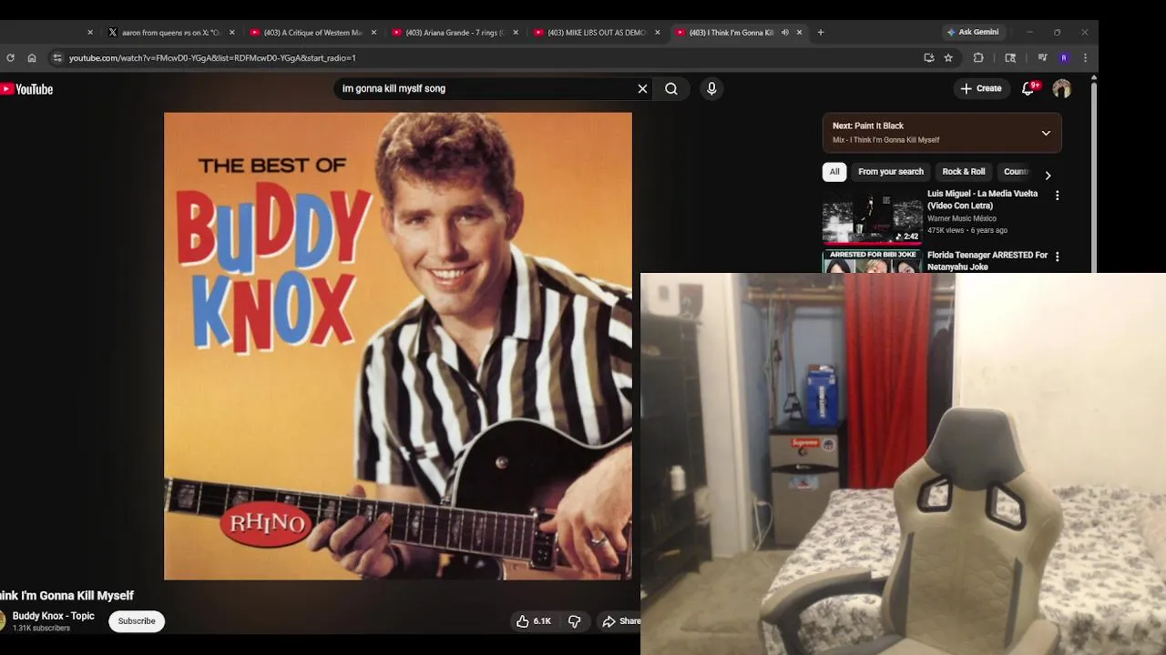The image size is (1166, 655).
Task: Open the YouTube home logo
Action: (x=26, y=89)
